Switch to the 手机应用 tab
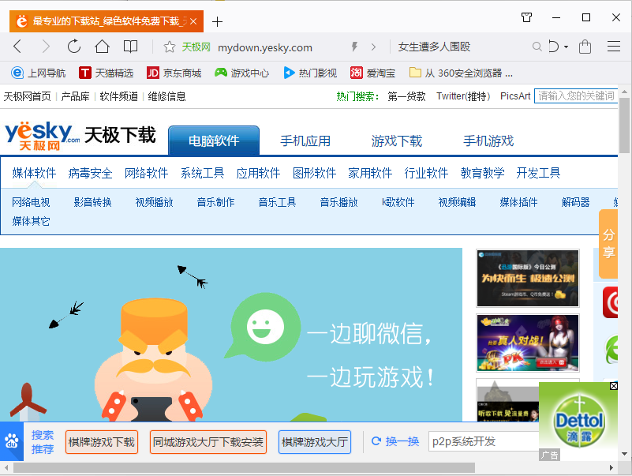The image size is (632, 476). [x=305, y=141]
